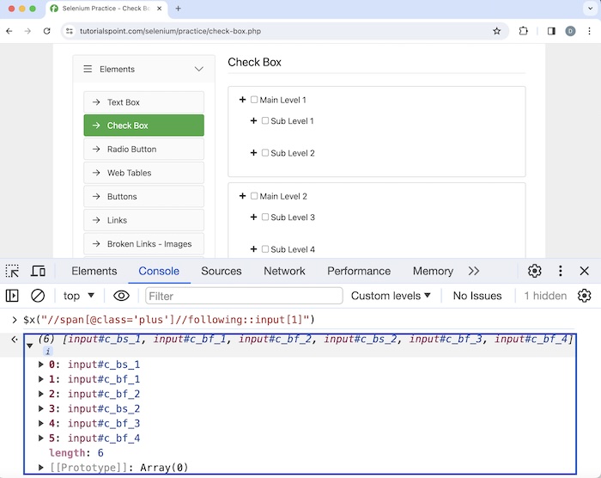Toggle the device toolbar icon
This screenshot has width=601, height=478.
click(38, 271)
